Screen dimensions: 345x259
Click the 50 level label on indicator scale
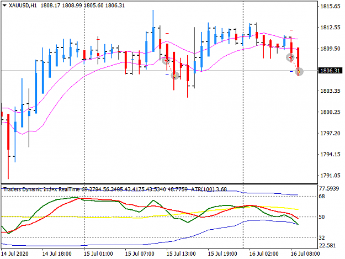(x=322, y=217)
